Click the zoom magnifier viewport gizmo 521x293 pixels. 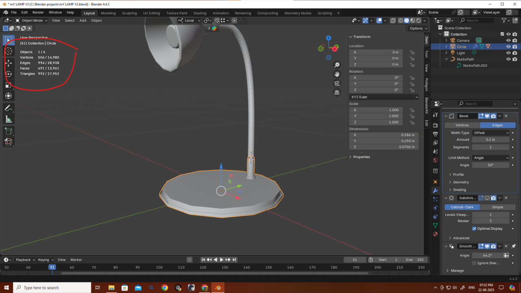tap(337, 65)
